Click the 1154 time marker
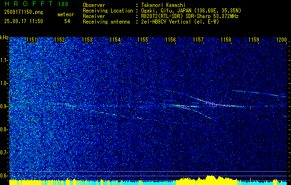This screenshot has height=185, width=291. tap(115, 40)
